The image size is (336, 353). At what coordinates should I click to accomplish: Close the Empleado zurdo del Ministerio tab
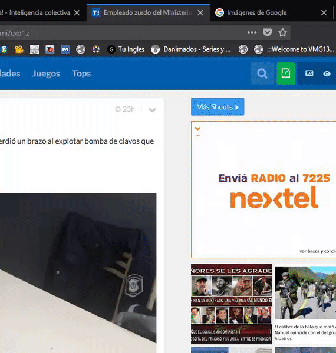200,13
